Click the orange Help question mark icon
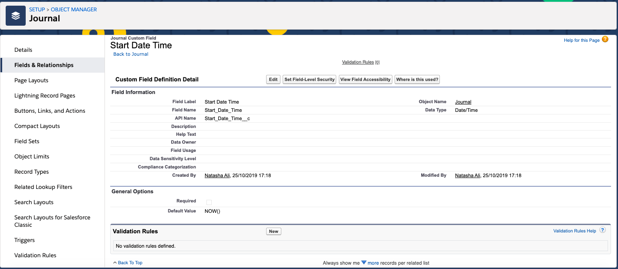 click(605, 40)
